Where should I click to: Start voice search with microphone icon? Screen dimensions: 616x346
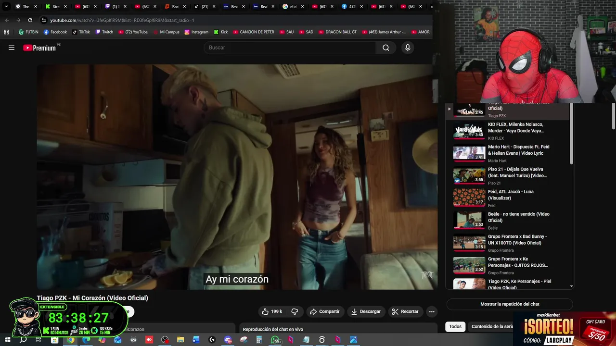click(x=408, y=48)
